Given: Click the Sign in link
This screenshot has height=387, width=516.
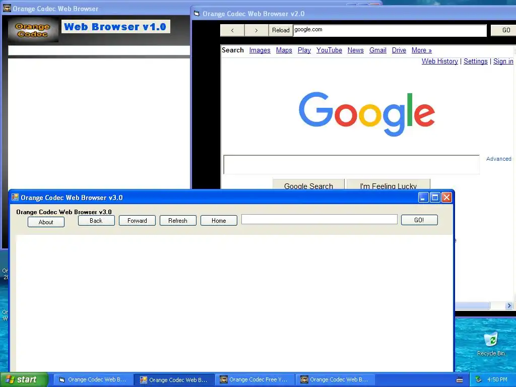Looking at the screenshot, I should [x=503, y=61].
